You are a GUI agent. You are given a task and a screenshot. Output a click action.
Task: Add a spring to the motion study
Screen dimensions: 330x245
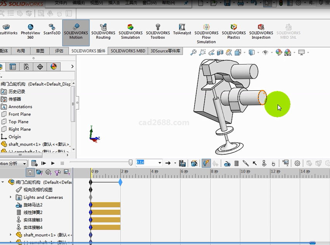click(x=237, y=163)
